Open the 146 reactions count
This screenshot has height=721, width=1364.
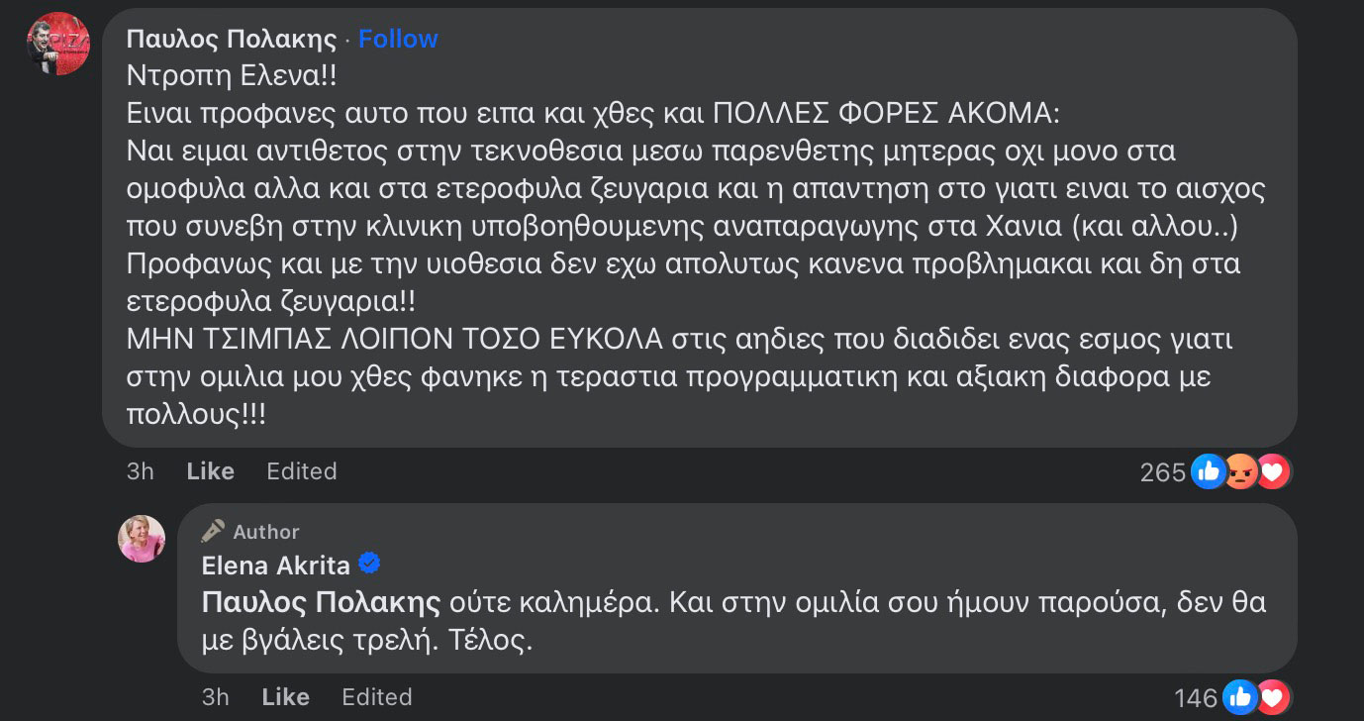coord(1196,698)
